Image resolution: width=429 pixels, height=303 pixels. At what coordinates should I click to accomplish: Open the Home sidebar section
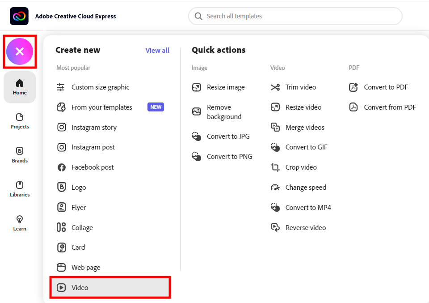pyautogui.click(x=20, y=87)
